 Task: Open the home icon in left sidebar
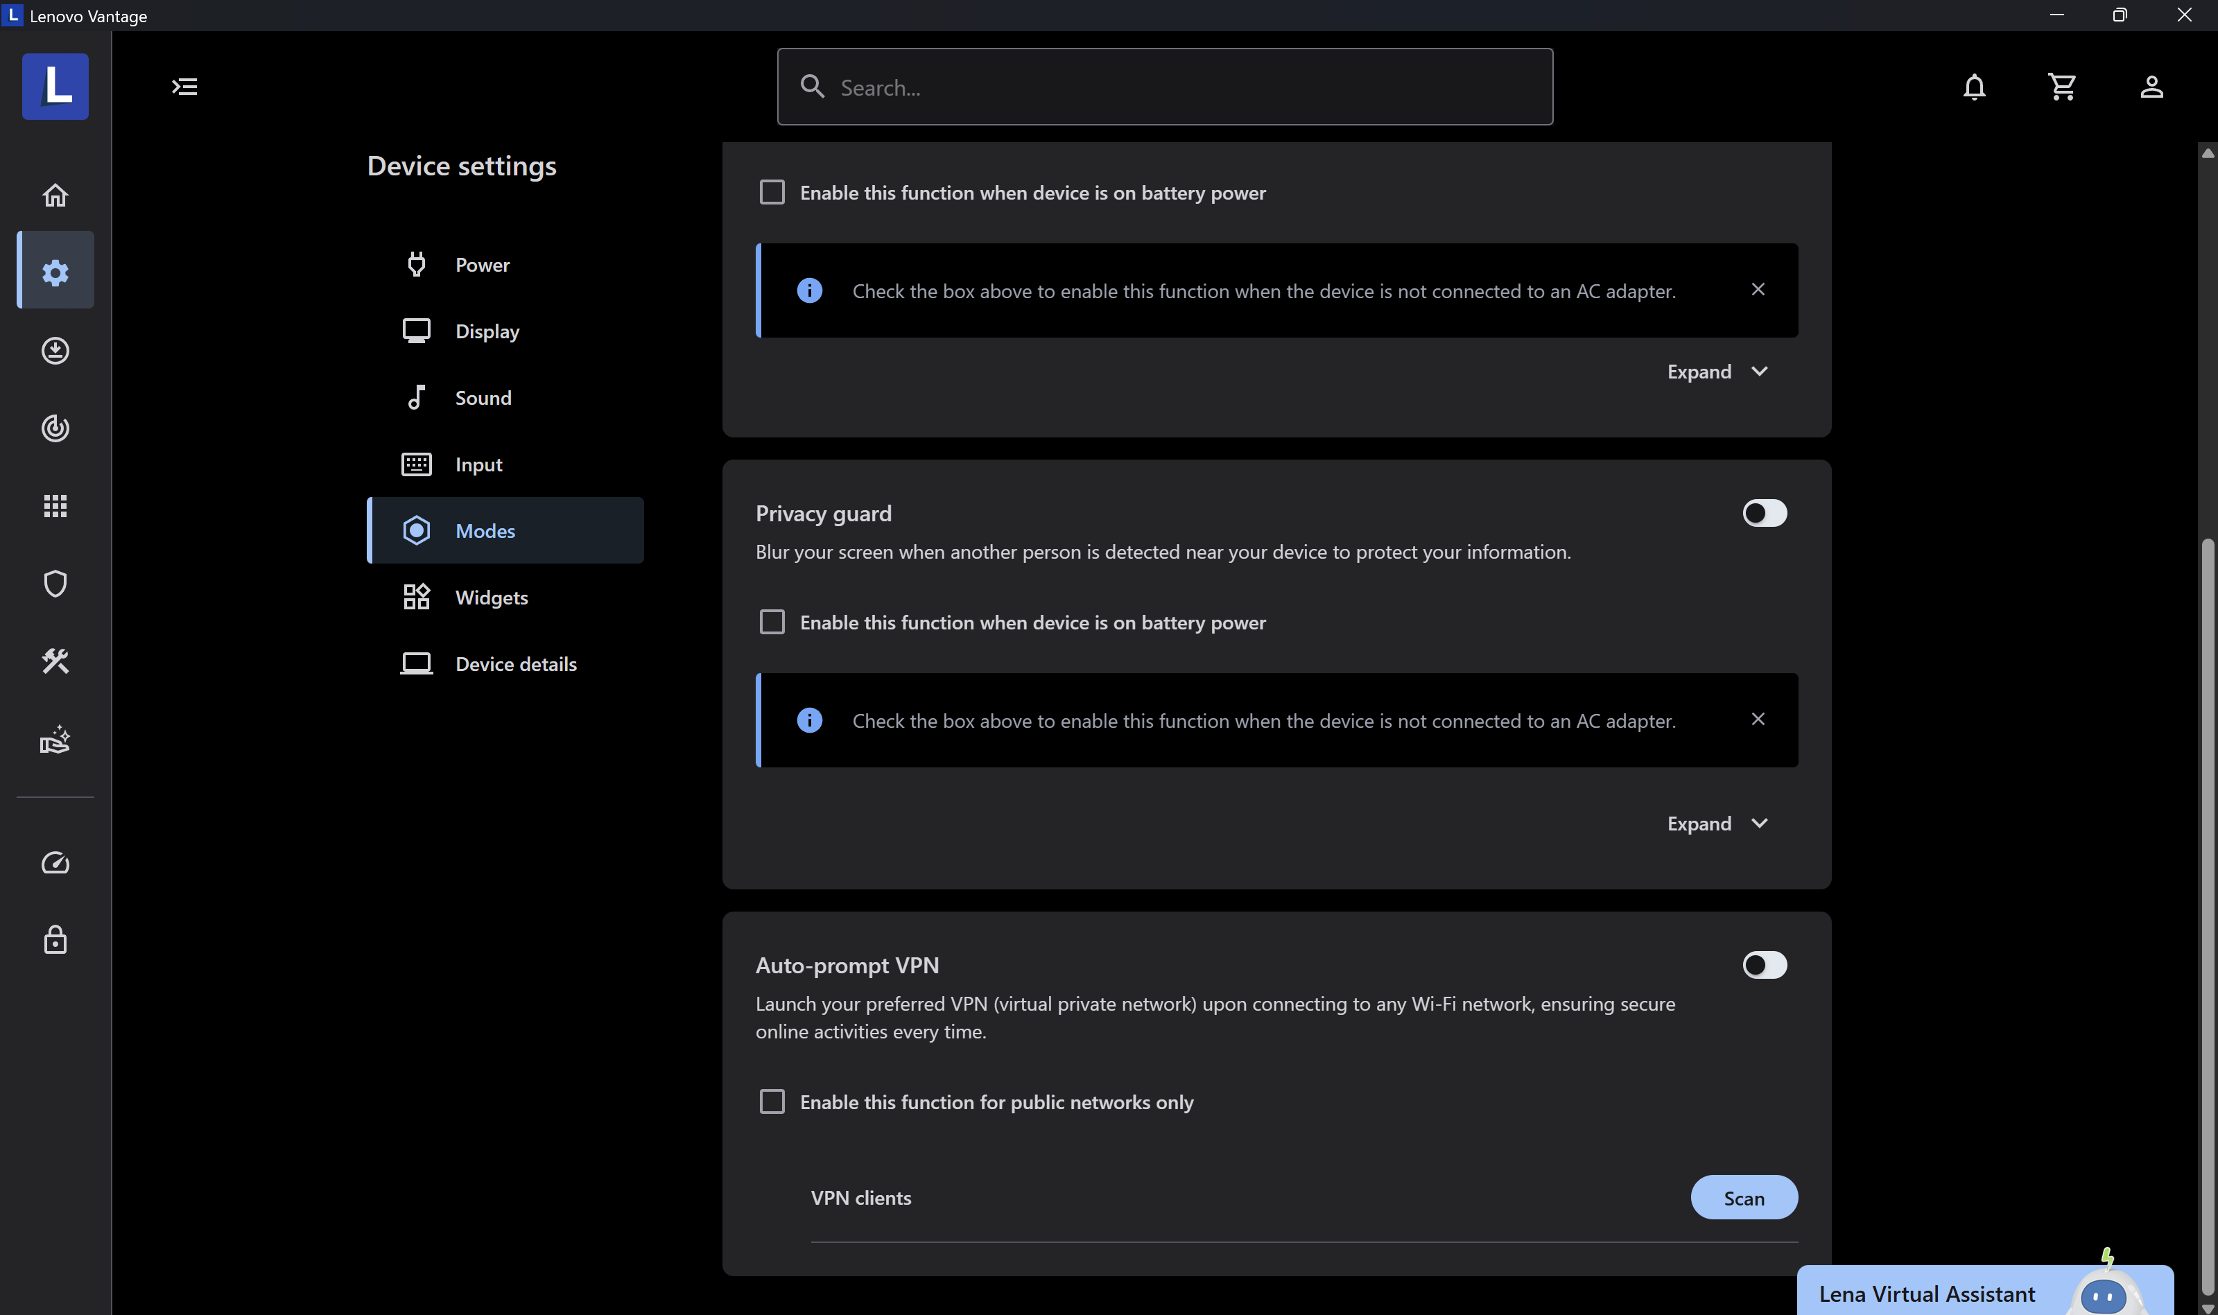[x=55, y=195]
